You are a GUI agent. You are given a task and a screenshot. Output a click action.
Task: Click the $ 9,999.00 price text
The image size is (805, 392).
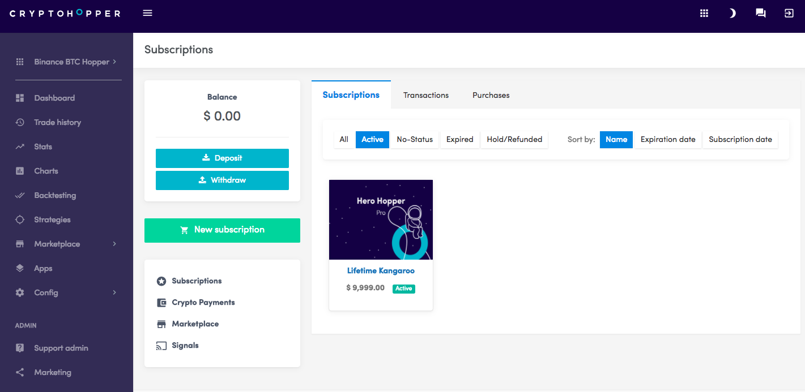pos(365,288)
